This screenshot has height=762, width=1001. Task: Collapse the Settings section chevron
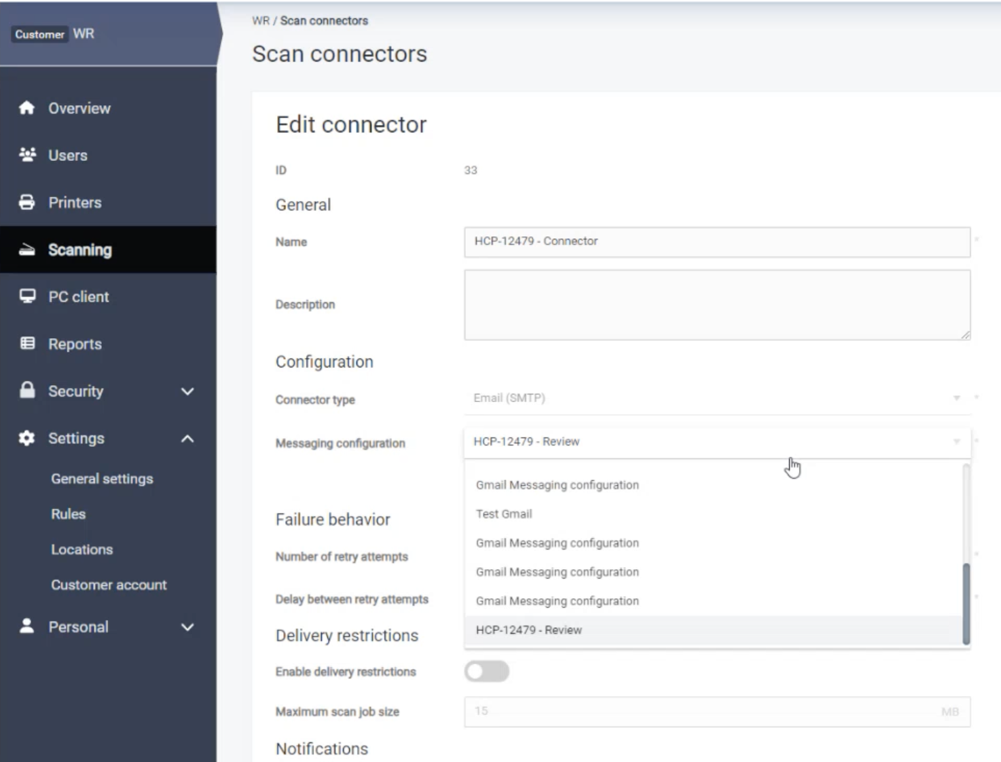(187, 439)
